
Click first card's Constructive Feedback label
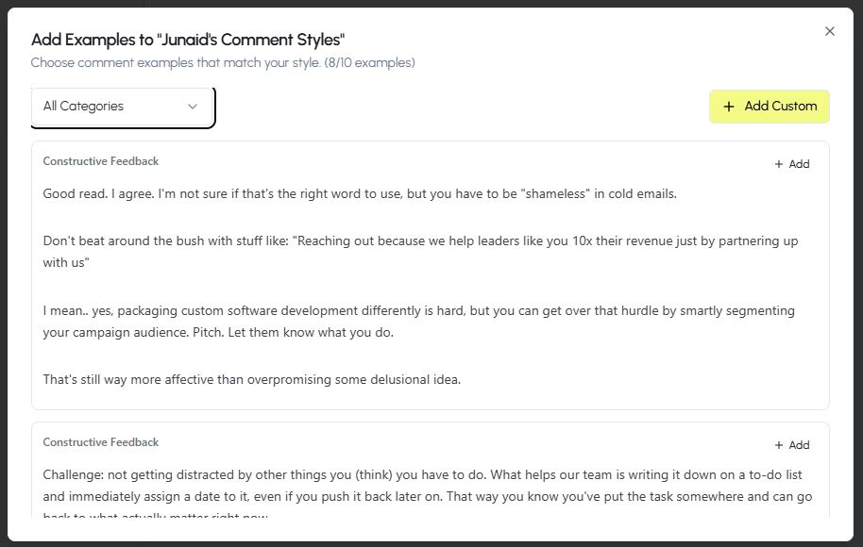pyautogui.click(x=101, y=161)
